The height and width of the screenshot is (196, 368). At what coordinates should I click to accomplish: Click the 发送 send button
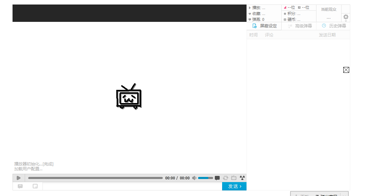(x=234, y=186)
